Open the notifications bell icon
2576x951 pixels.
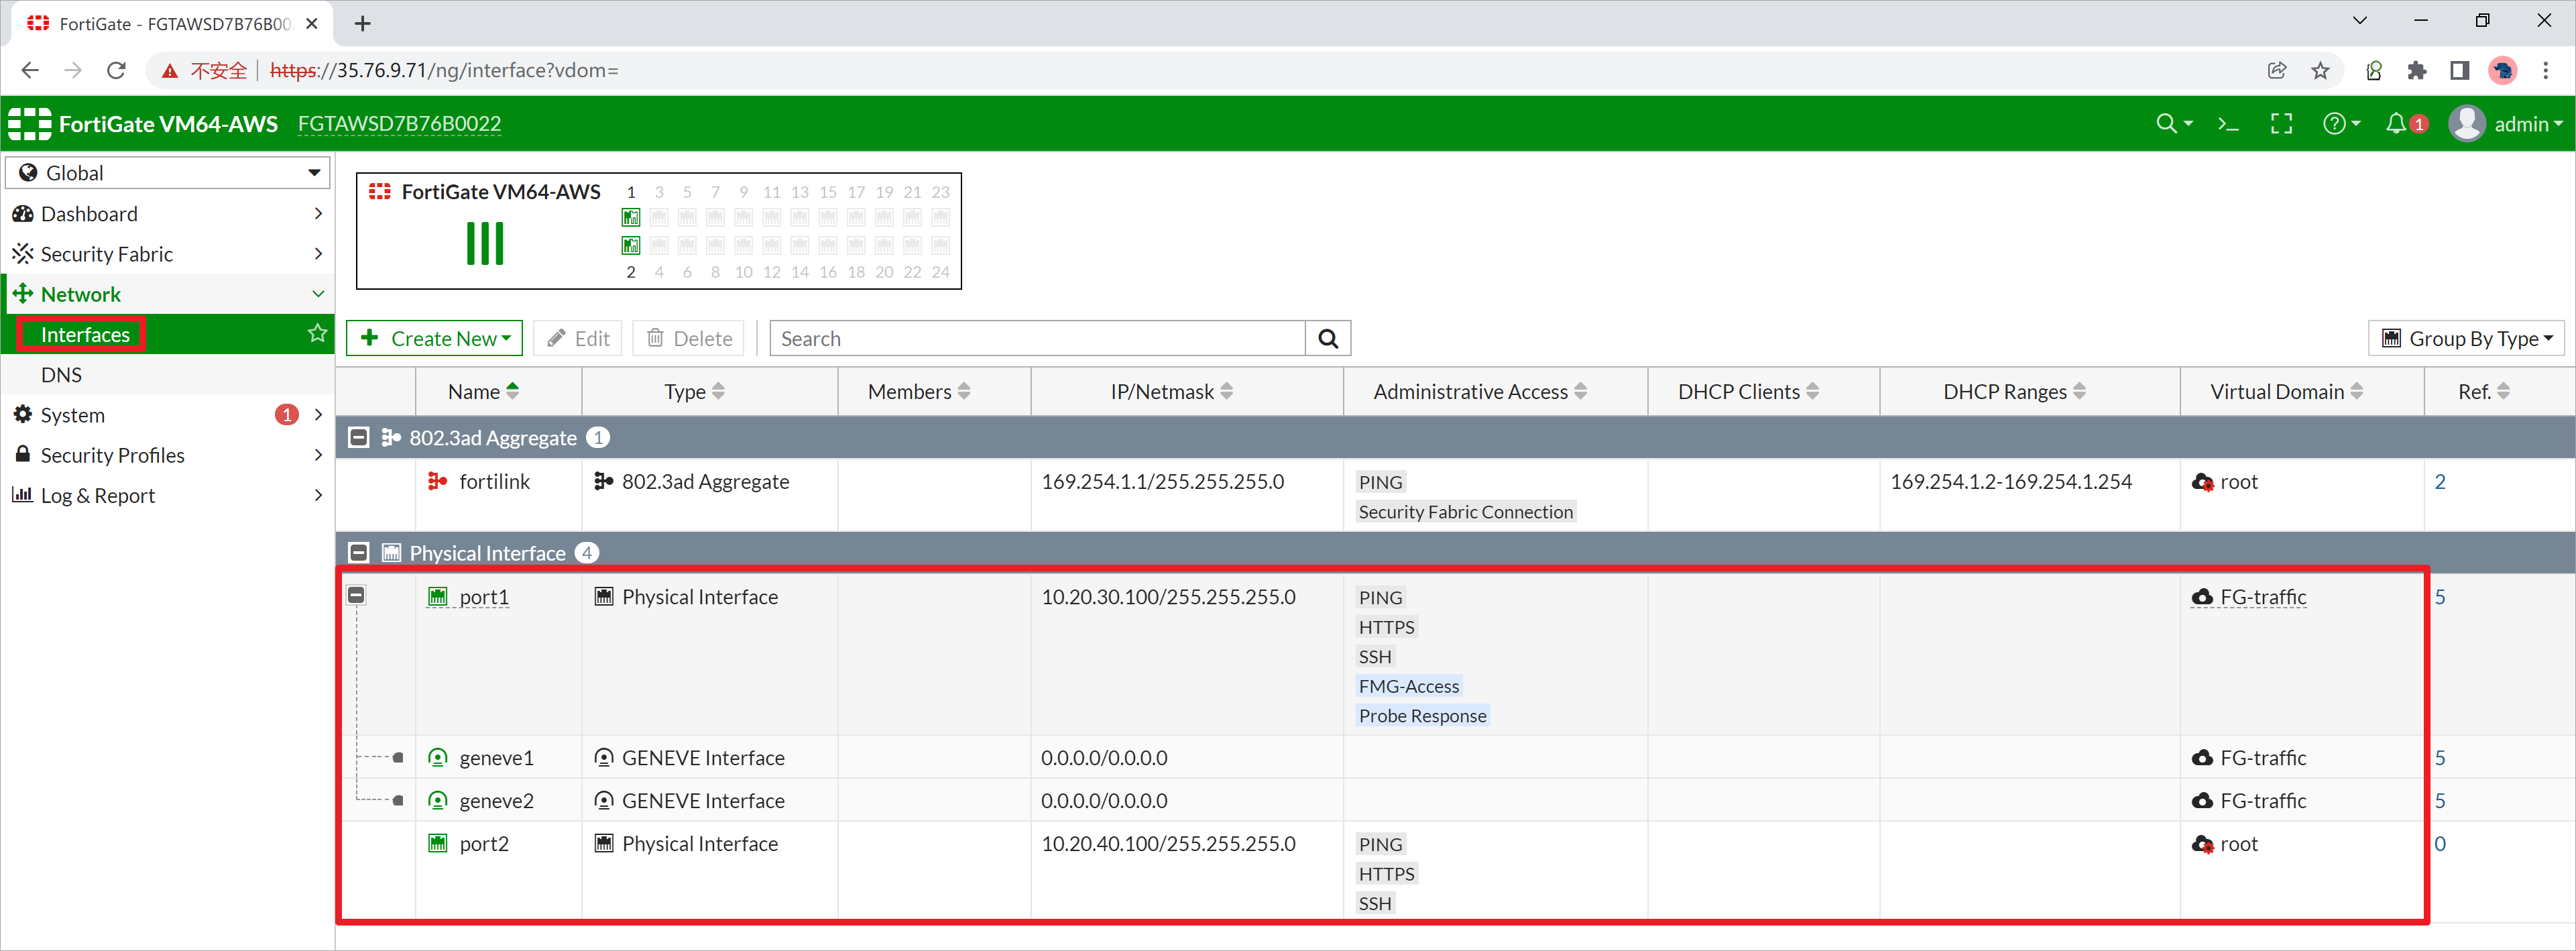(x=2396, y=124)
